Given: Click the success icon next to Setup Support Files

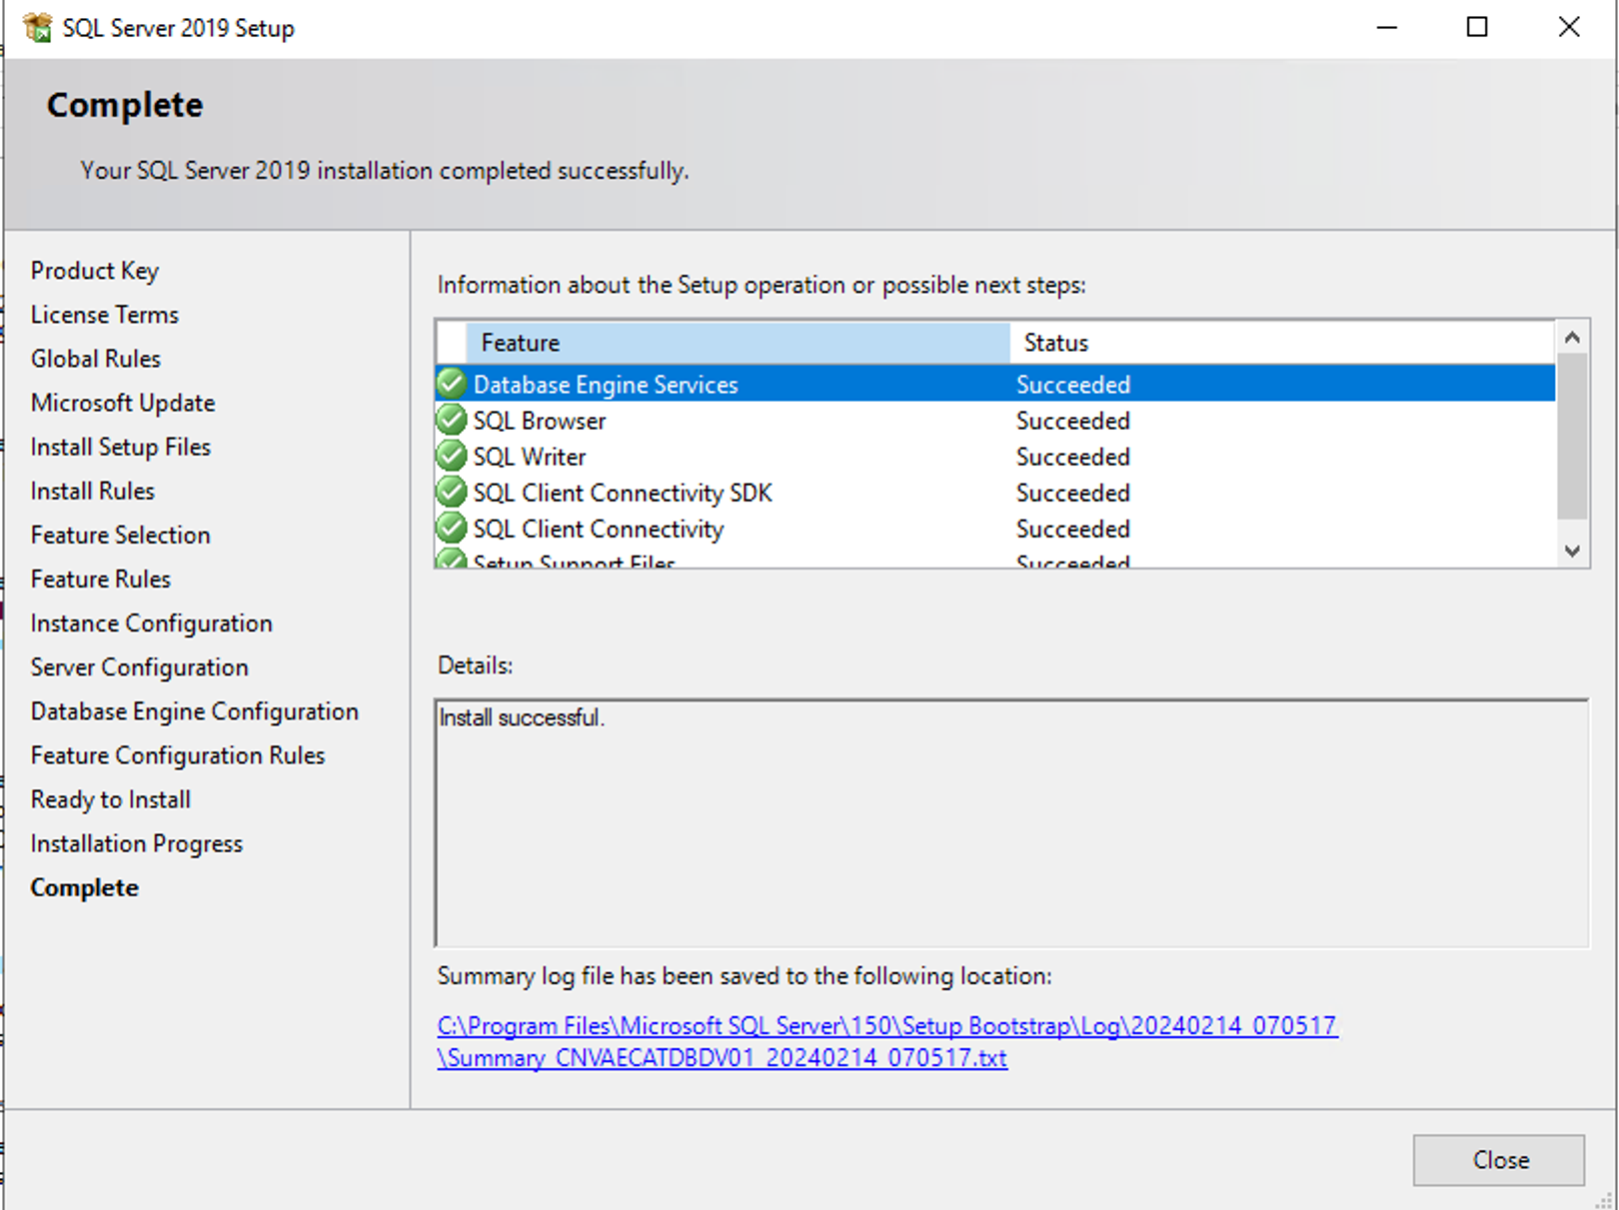Looking at the screenshot, I should pyautogui.click(x=451, y=560).
